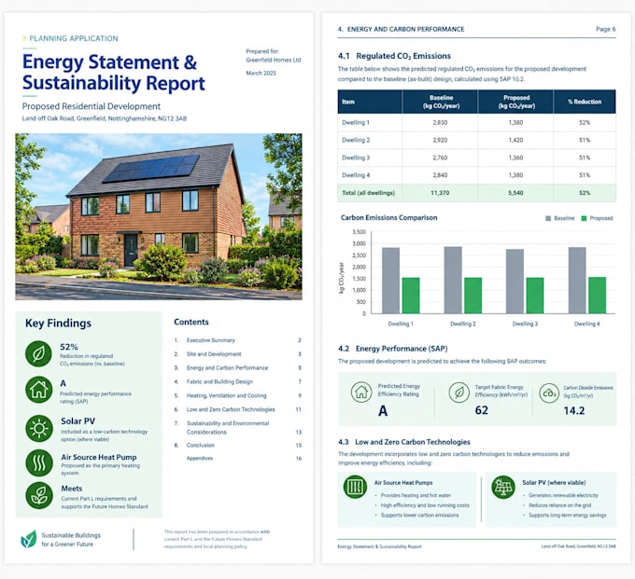
Task: Click the 2,840 baseline cell for Dwelling 4
Action: pyautogui.click(x=440, y=175)
